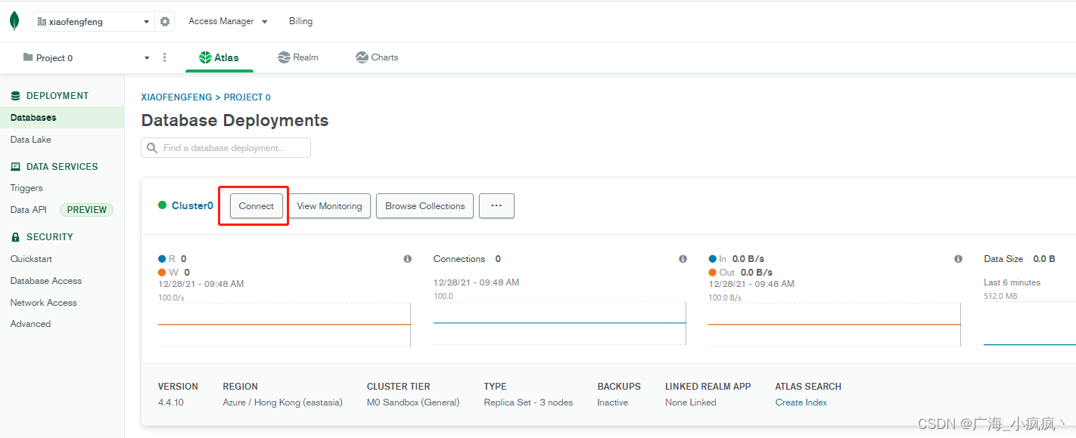Click the SECURITY lock icon

(x=16, y=237)
